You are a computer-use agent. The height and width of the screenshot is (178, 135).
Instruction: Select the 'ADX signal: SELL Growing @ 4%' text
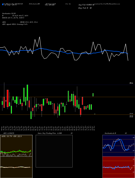(x=15, y=24)
